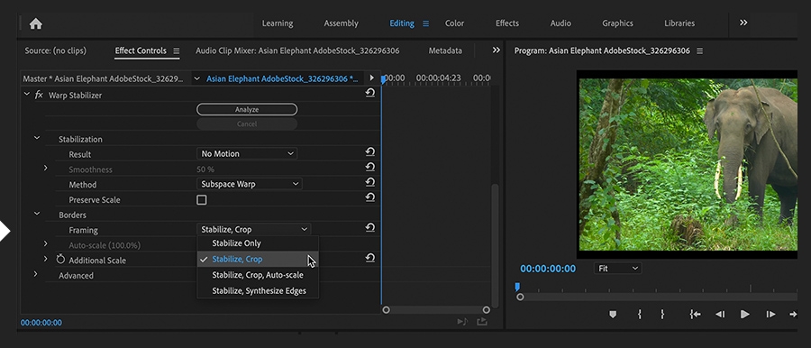The width and height of the screenshot is (811, 348).
Task: Open the Source (no clips) tab
Action: (x=56, y=50)
